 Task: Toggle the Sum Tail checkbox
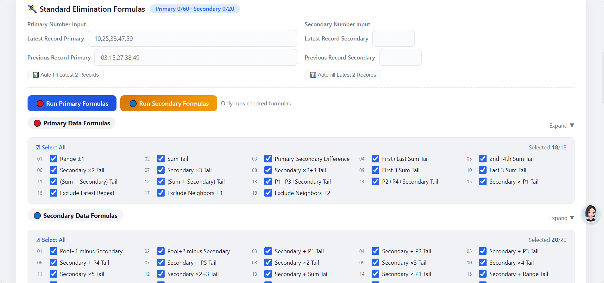tap(161, 159)
